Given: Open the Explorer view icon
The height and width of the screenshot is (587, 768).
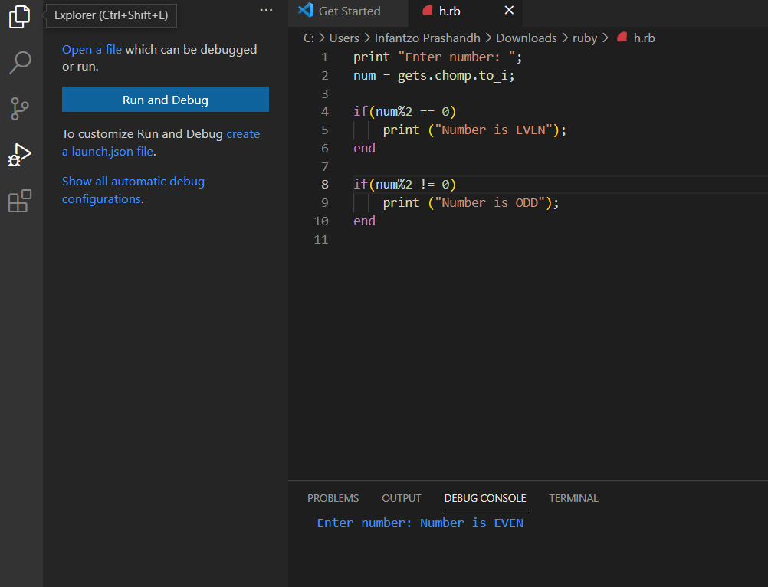Looking at the screenshot, I should [x=20, y=17].
